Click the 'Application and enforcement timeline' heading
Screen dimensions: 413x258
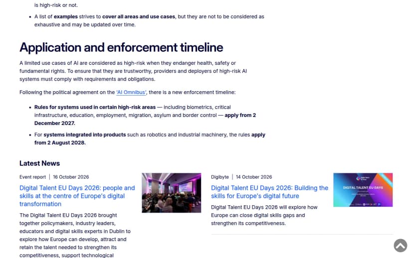click(121, 48)
